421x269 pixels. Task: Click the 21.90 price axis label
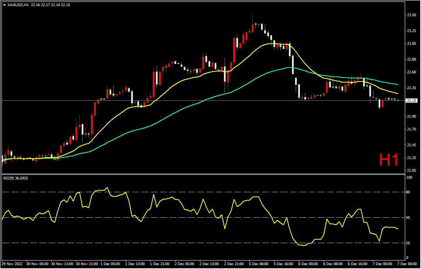412,117
